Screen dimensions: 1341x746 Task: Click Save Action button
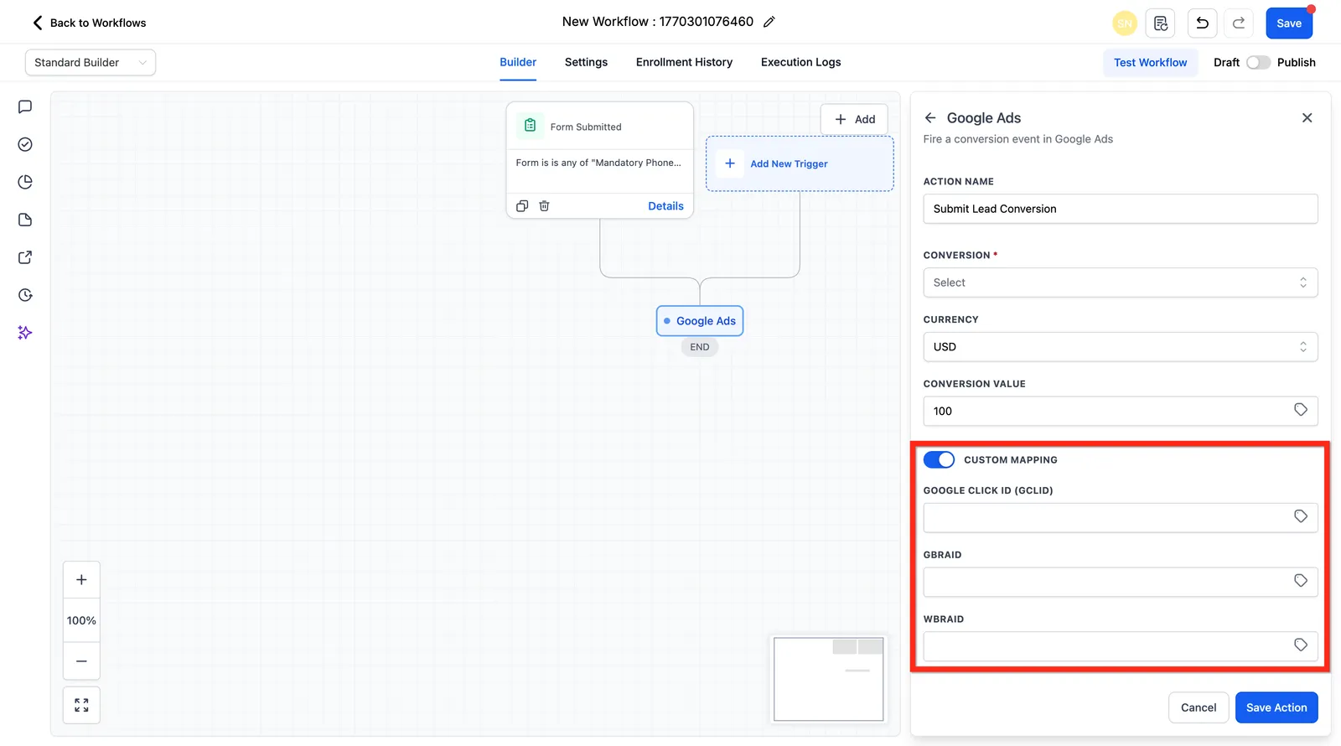click(x=1276, y=707)
